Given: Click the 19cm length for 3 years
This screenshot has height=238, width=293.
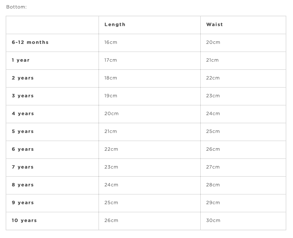Looking at the screenshot, I should point(111,96).
